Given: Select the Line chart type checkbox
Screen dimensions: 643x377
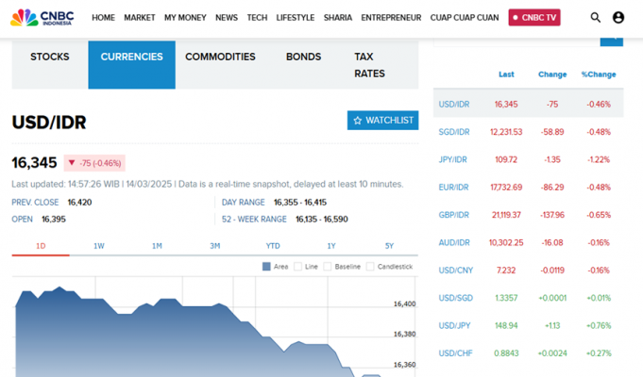Looking at the screenshot, I should 298,267.
